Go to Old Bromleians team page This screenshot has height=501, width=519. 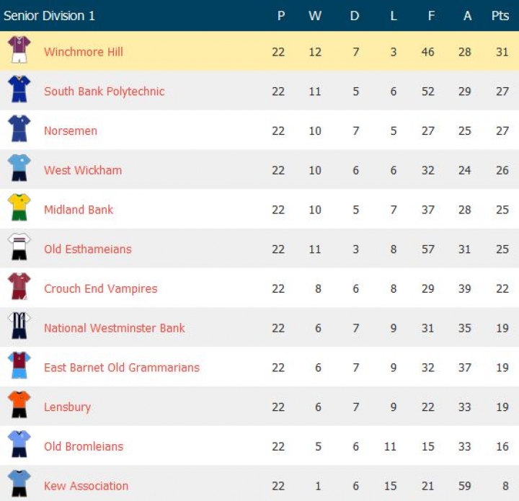[84, 446]
